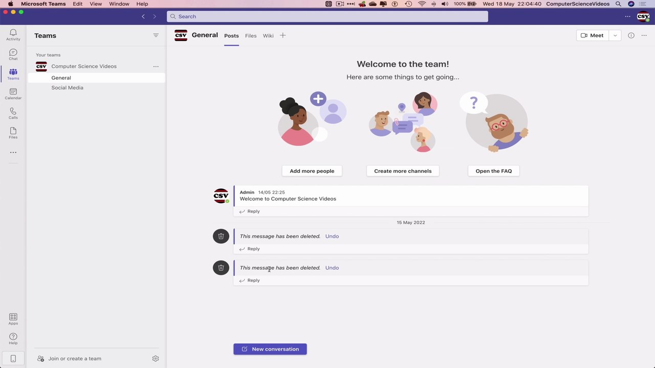Go back using the left navigation arrow
Viewport: 655px width, 368px height.
coord(143,16)
